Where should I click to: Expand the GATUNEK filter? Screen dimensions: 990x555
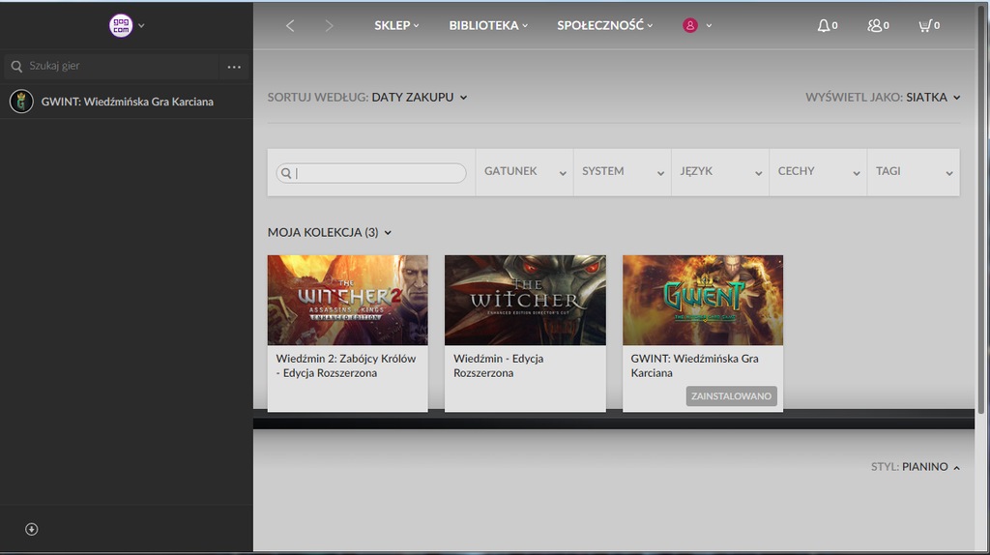click(524, 172)
